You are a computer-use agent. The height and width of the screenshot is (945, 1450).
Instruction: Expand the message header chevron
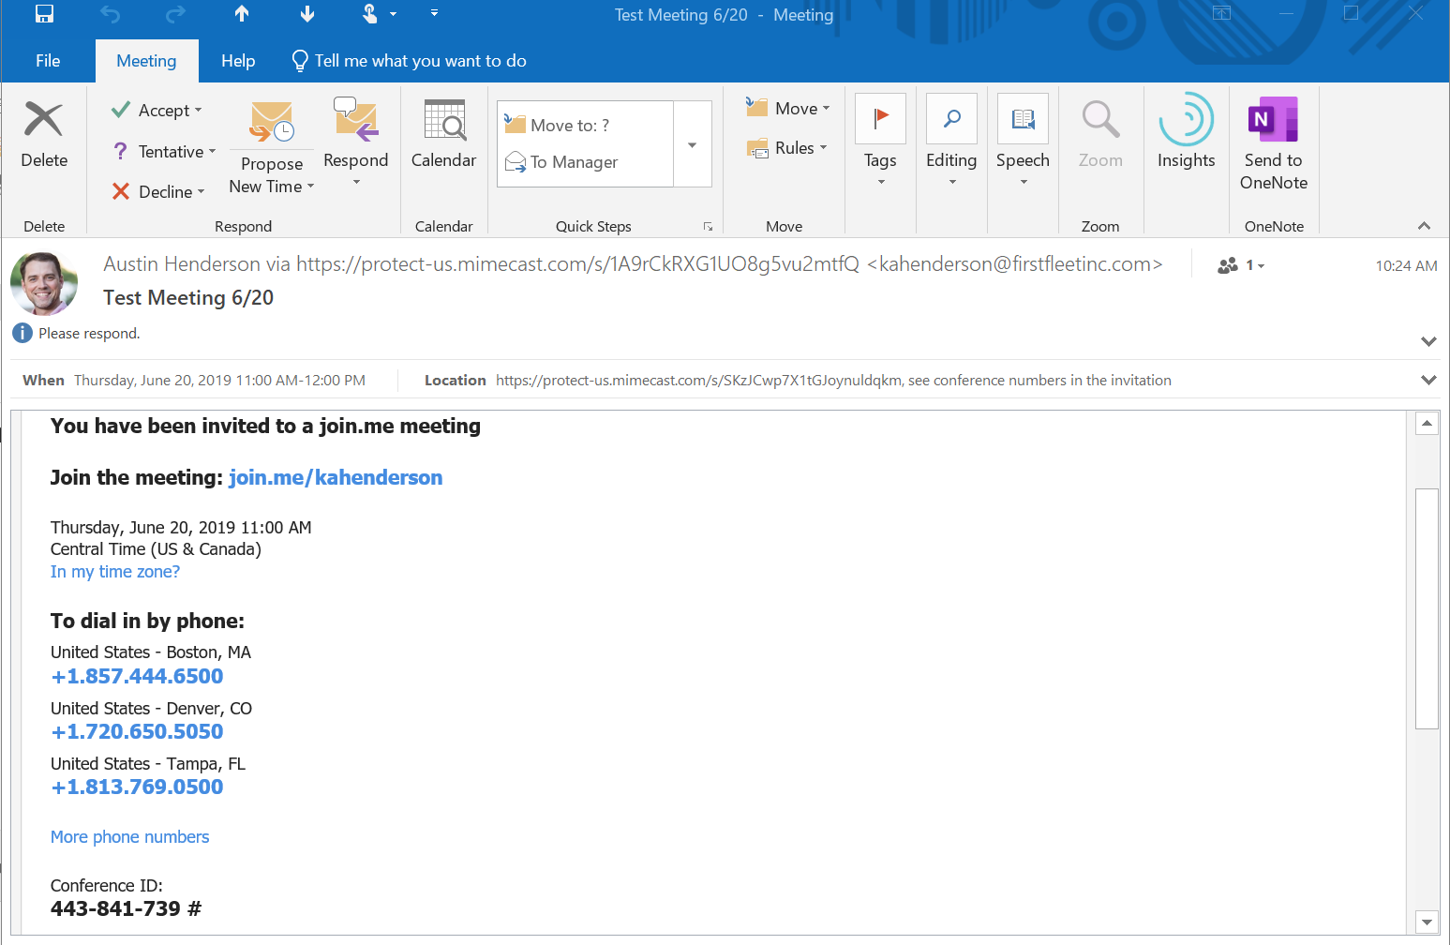[x=1428, y=341]
